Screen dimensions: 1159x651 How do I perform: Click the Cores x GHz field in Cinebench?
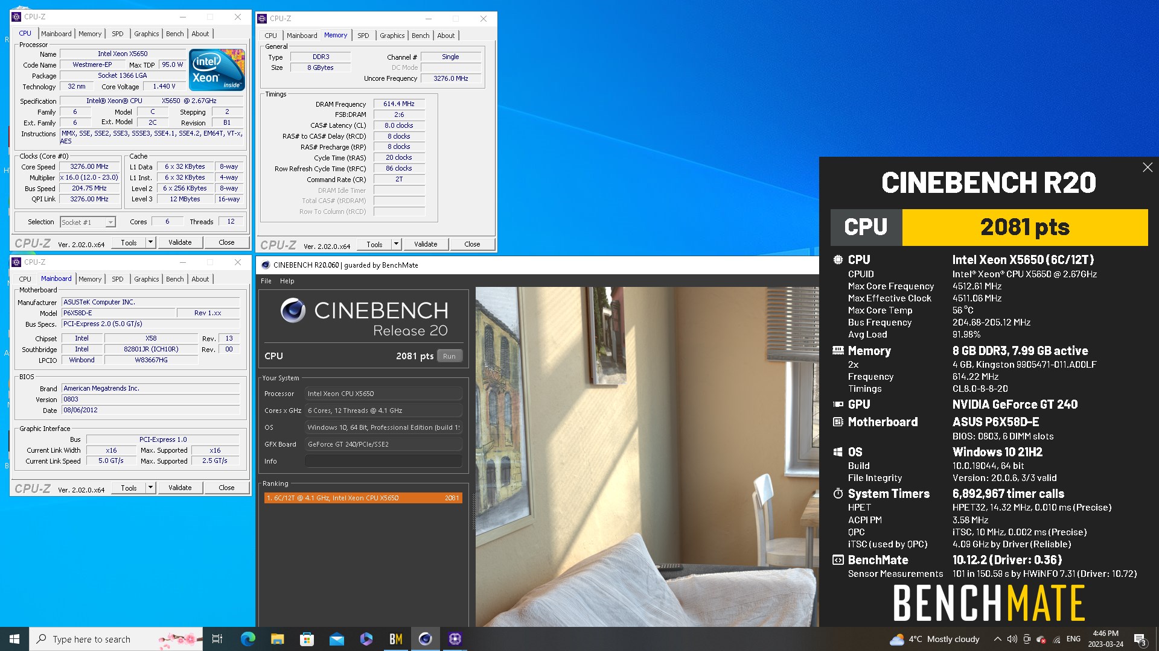(383, 410)
